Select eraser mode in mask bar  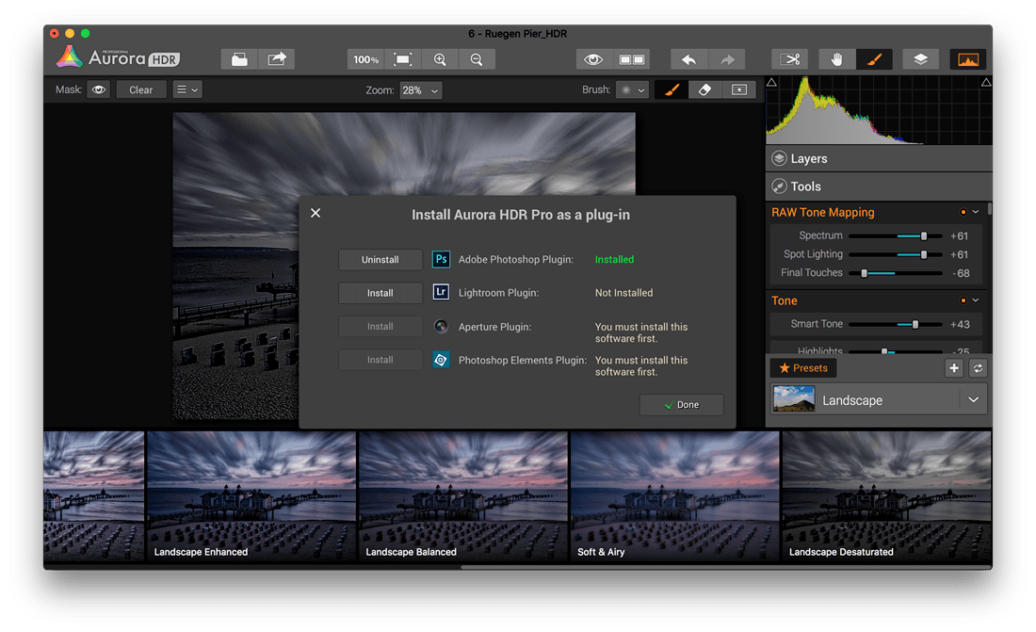[x=705, y=89]
